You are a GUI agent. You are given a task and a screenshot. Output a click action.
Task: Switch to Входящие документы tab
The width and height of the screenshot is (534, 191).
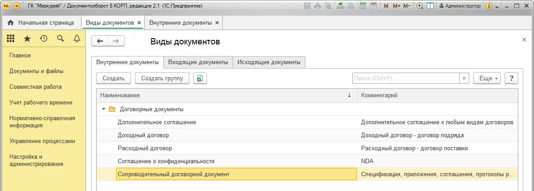coord(198,62)
